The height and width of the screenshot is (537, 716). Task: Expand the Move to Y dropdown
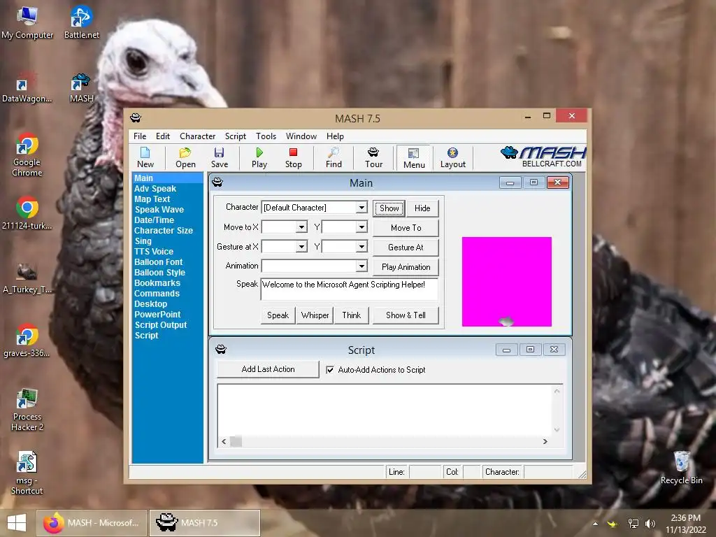361,227
